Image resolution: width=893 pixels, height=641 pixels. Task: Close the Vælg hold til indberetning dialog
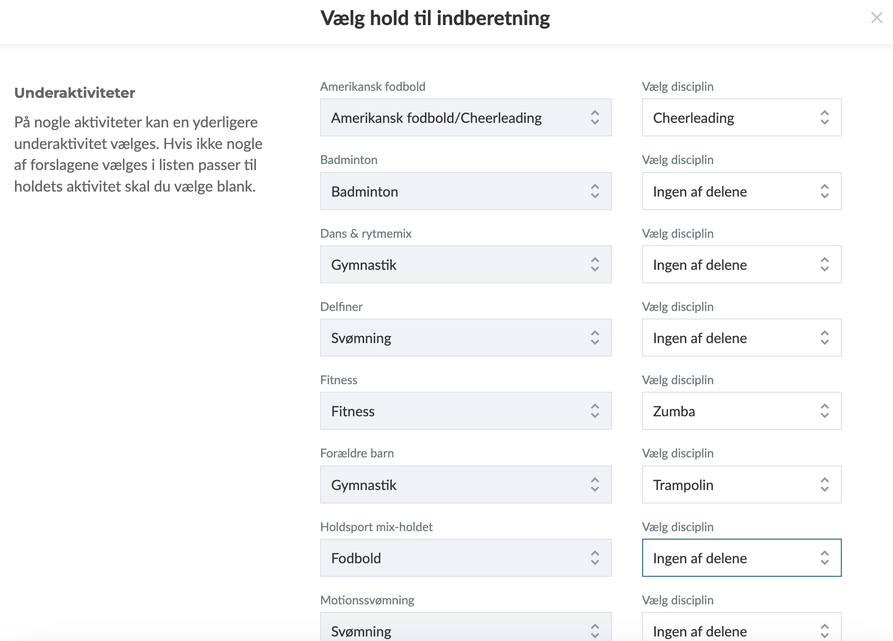(876, 18)
